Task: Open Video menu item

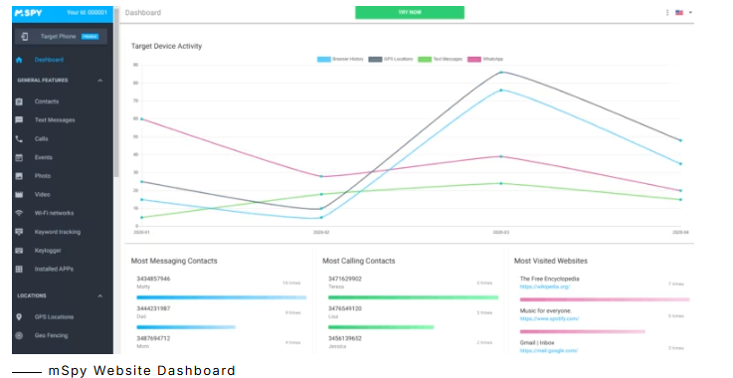Action: (42, 195)
